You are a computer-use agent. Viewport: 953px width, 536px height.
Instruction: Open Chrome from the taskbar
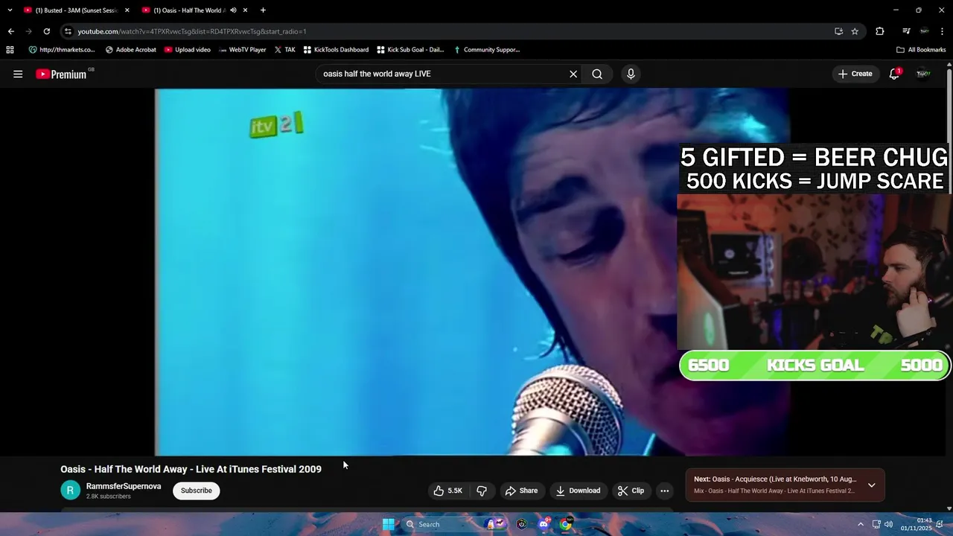tap(566, 524)
